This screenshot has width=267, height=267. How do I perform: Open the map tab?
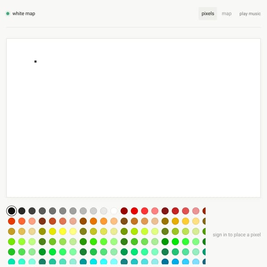point(227,14)
